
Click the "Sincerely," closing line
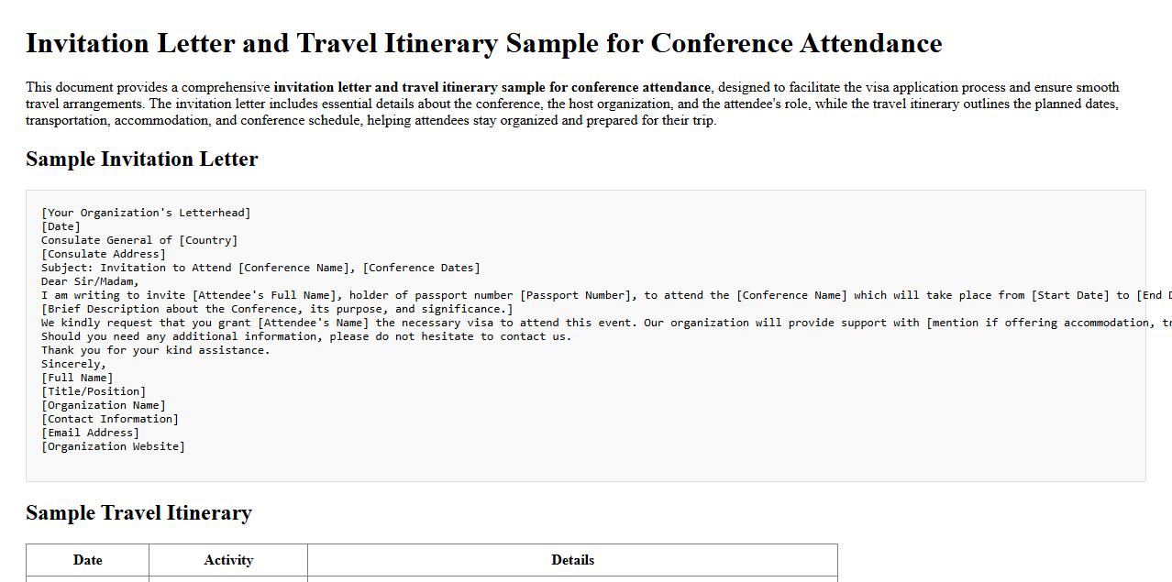click(73, 364)
